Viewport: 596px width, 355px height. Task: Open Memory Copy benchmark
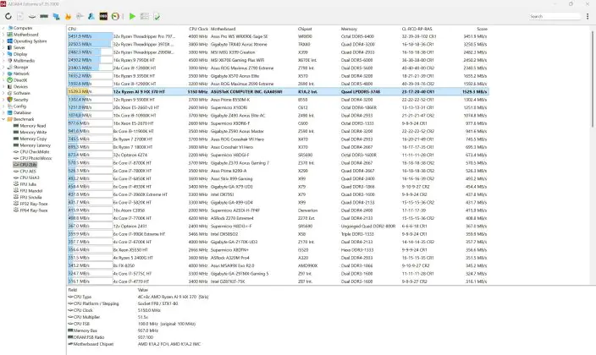point(33,139)
